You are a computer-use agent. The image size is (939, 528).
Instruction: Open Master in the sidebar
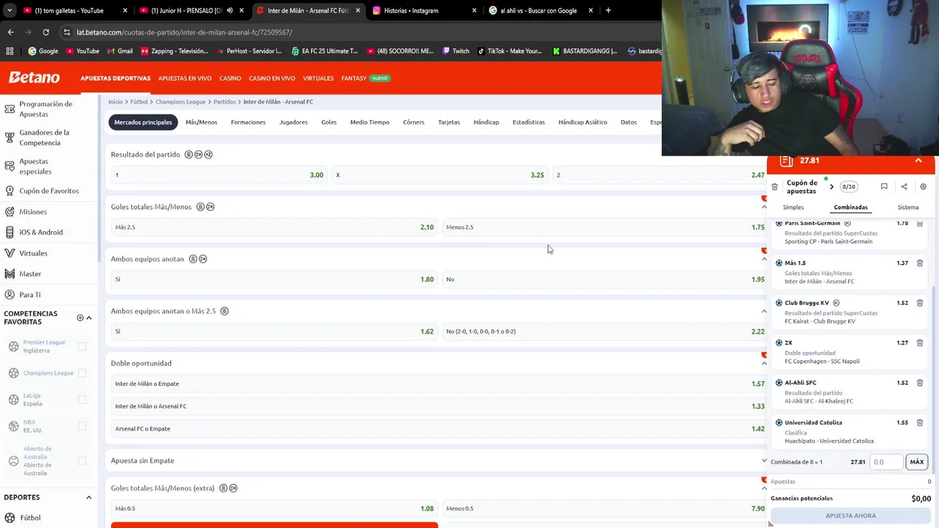[30, 274]
